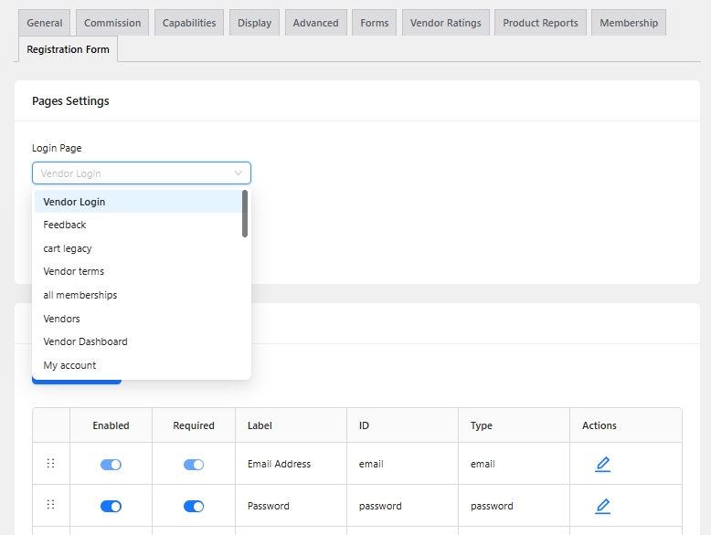Screen dimensions: 711x535
Task: Disable the Enabled toggle for Email Address
Action: (x=111, y=465)
